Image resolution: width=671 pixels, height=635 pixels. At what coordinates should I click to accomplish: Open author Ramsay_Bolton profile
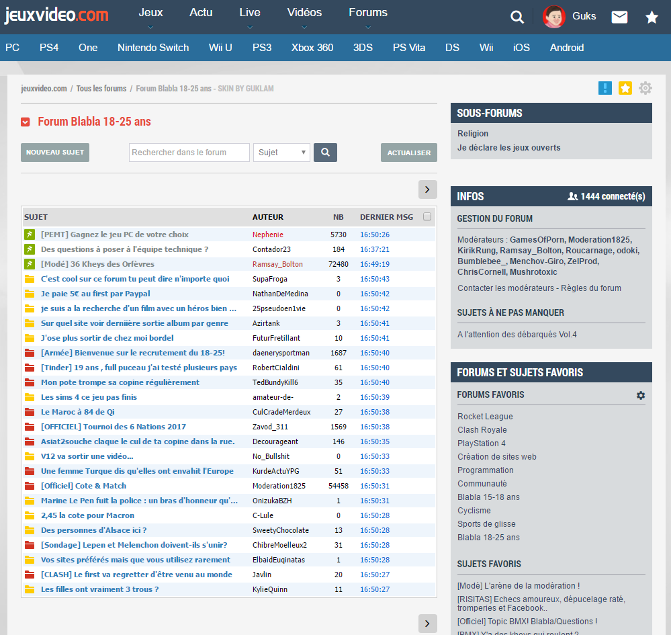tap(277, 264)
